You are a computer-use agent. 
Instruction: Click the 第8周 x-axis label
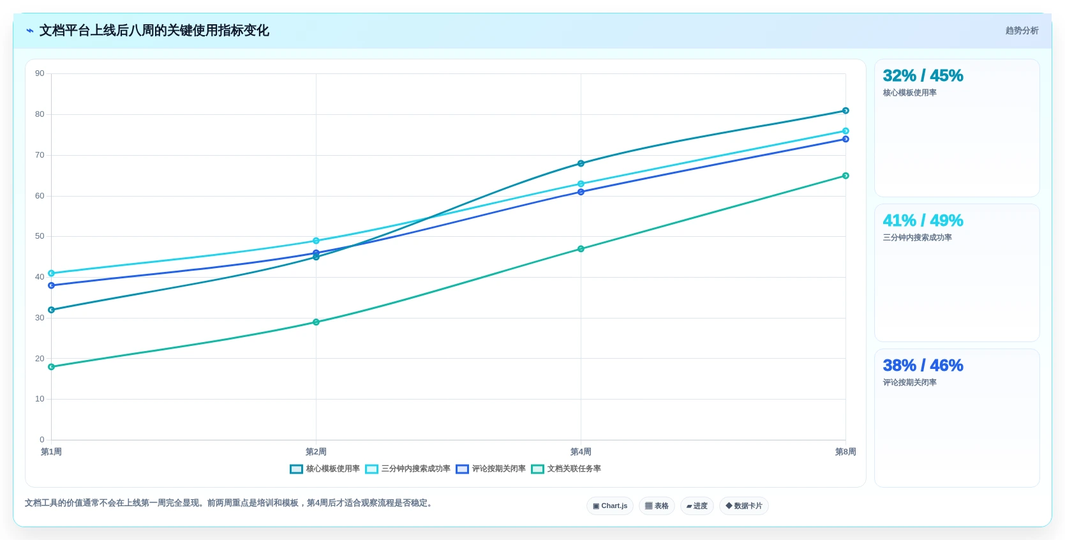(845, 452)
